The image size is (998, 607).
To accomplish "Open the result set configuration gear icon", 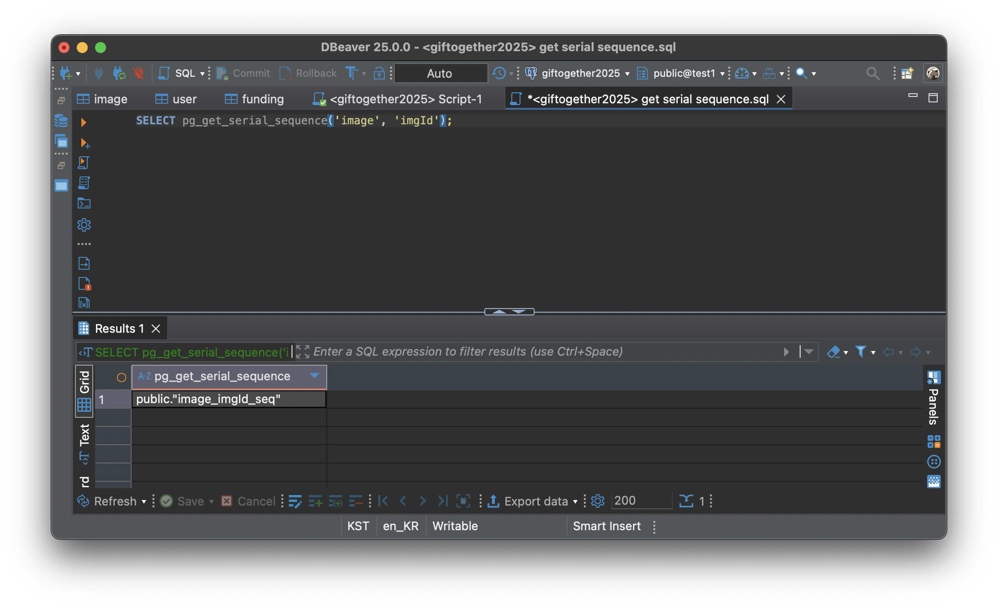I will pos(598,501).
